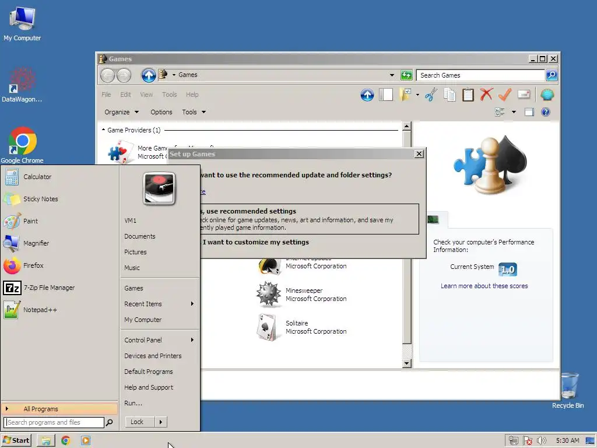Screen dimensions: 597x448
Task: Open the View menu in the Games window
Action: coord(146,94)
